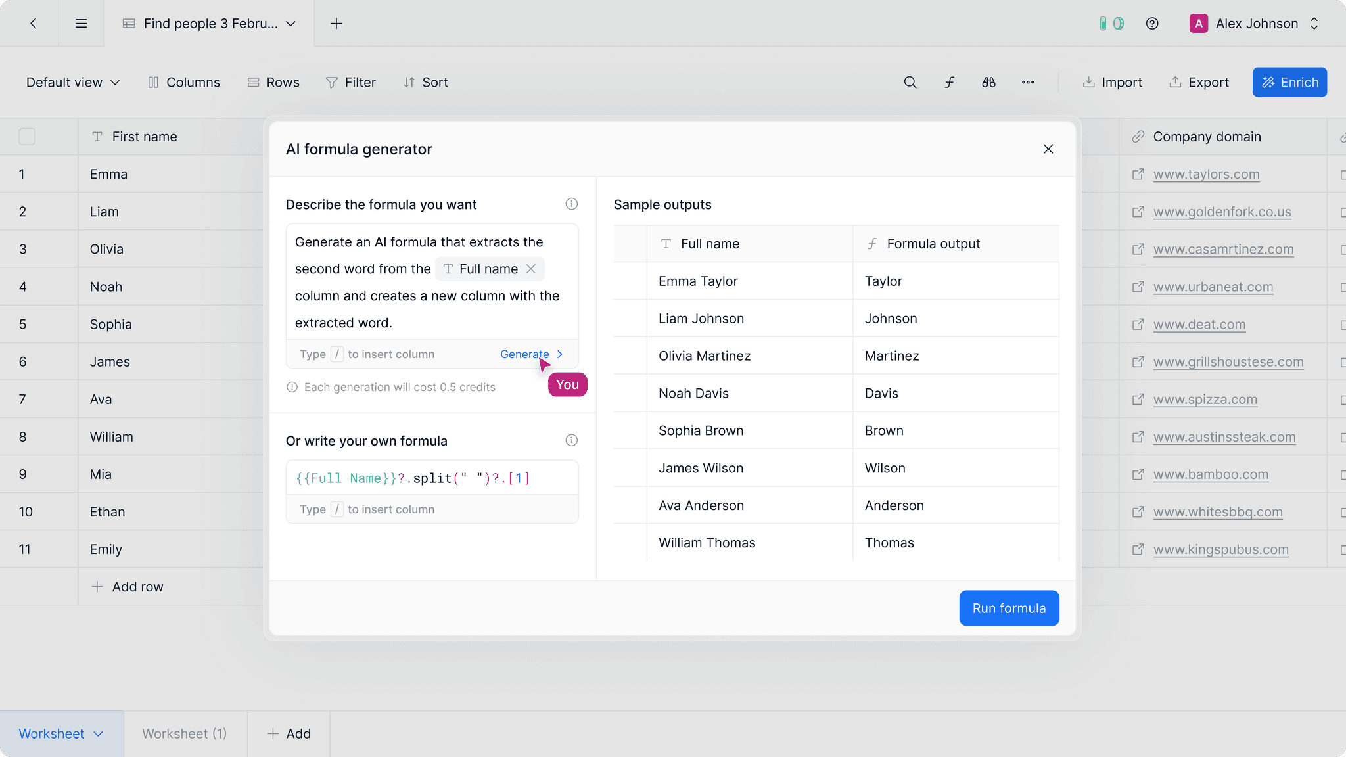Click info icon beside write your own formula
The height and width of the screenshot is (757, 1346).
[571, 440]
